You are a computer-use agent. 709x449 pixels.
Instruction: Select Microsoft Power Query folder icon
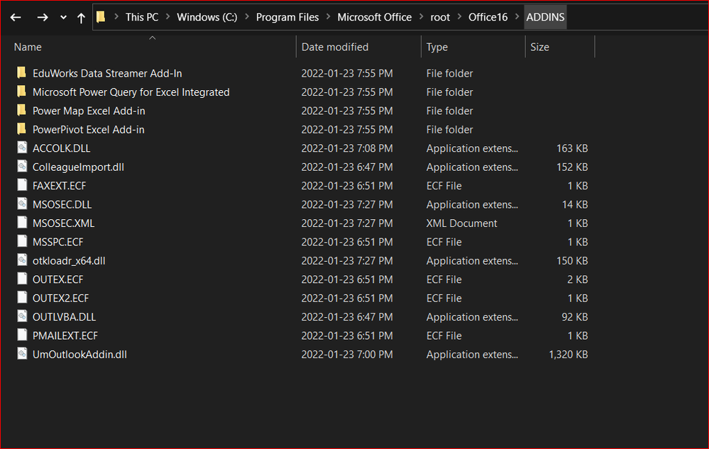(x=21, y=92)
